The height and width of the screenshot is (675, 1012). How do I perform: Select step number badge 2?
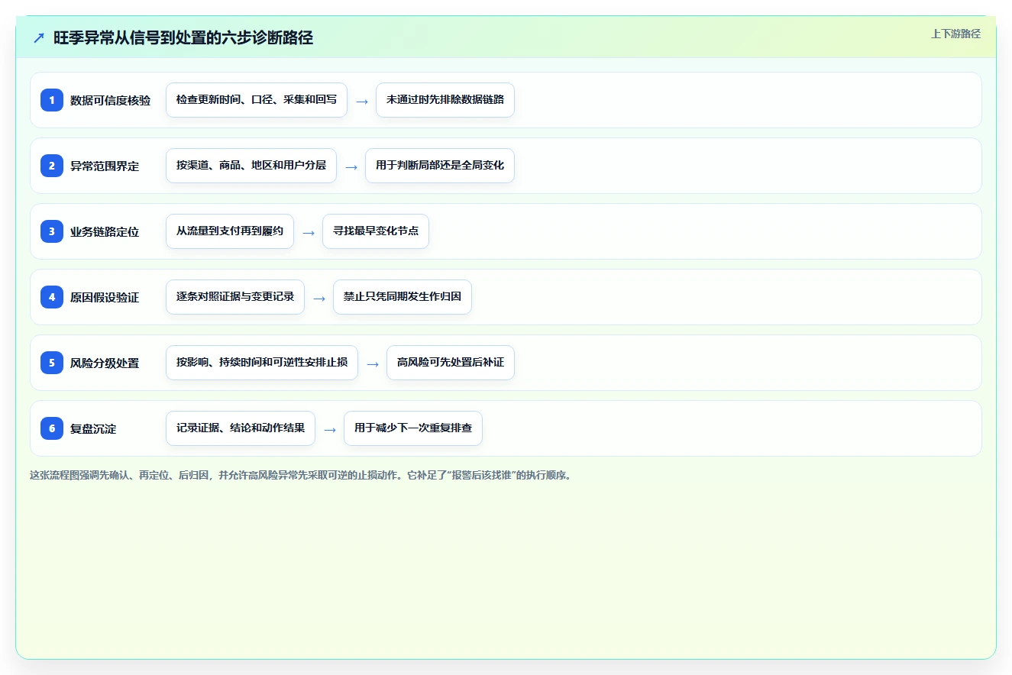(x=52, y=165)
